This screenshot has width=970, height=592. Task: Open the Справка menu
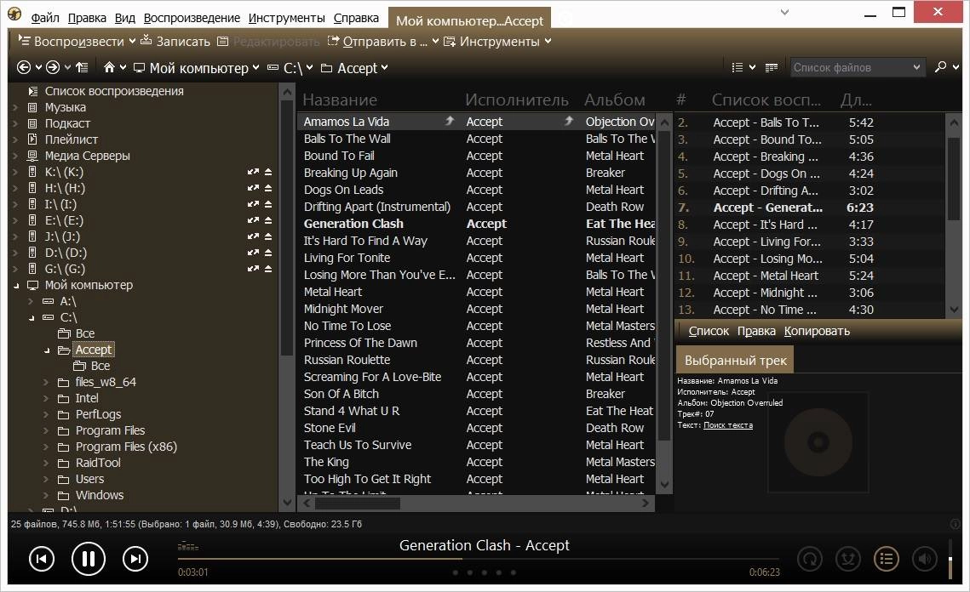point(356,18)
